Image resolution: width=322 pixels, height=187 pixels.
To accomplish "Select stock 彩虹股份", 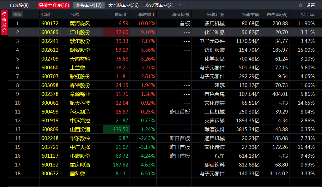I will 80,77.
